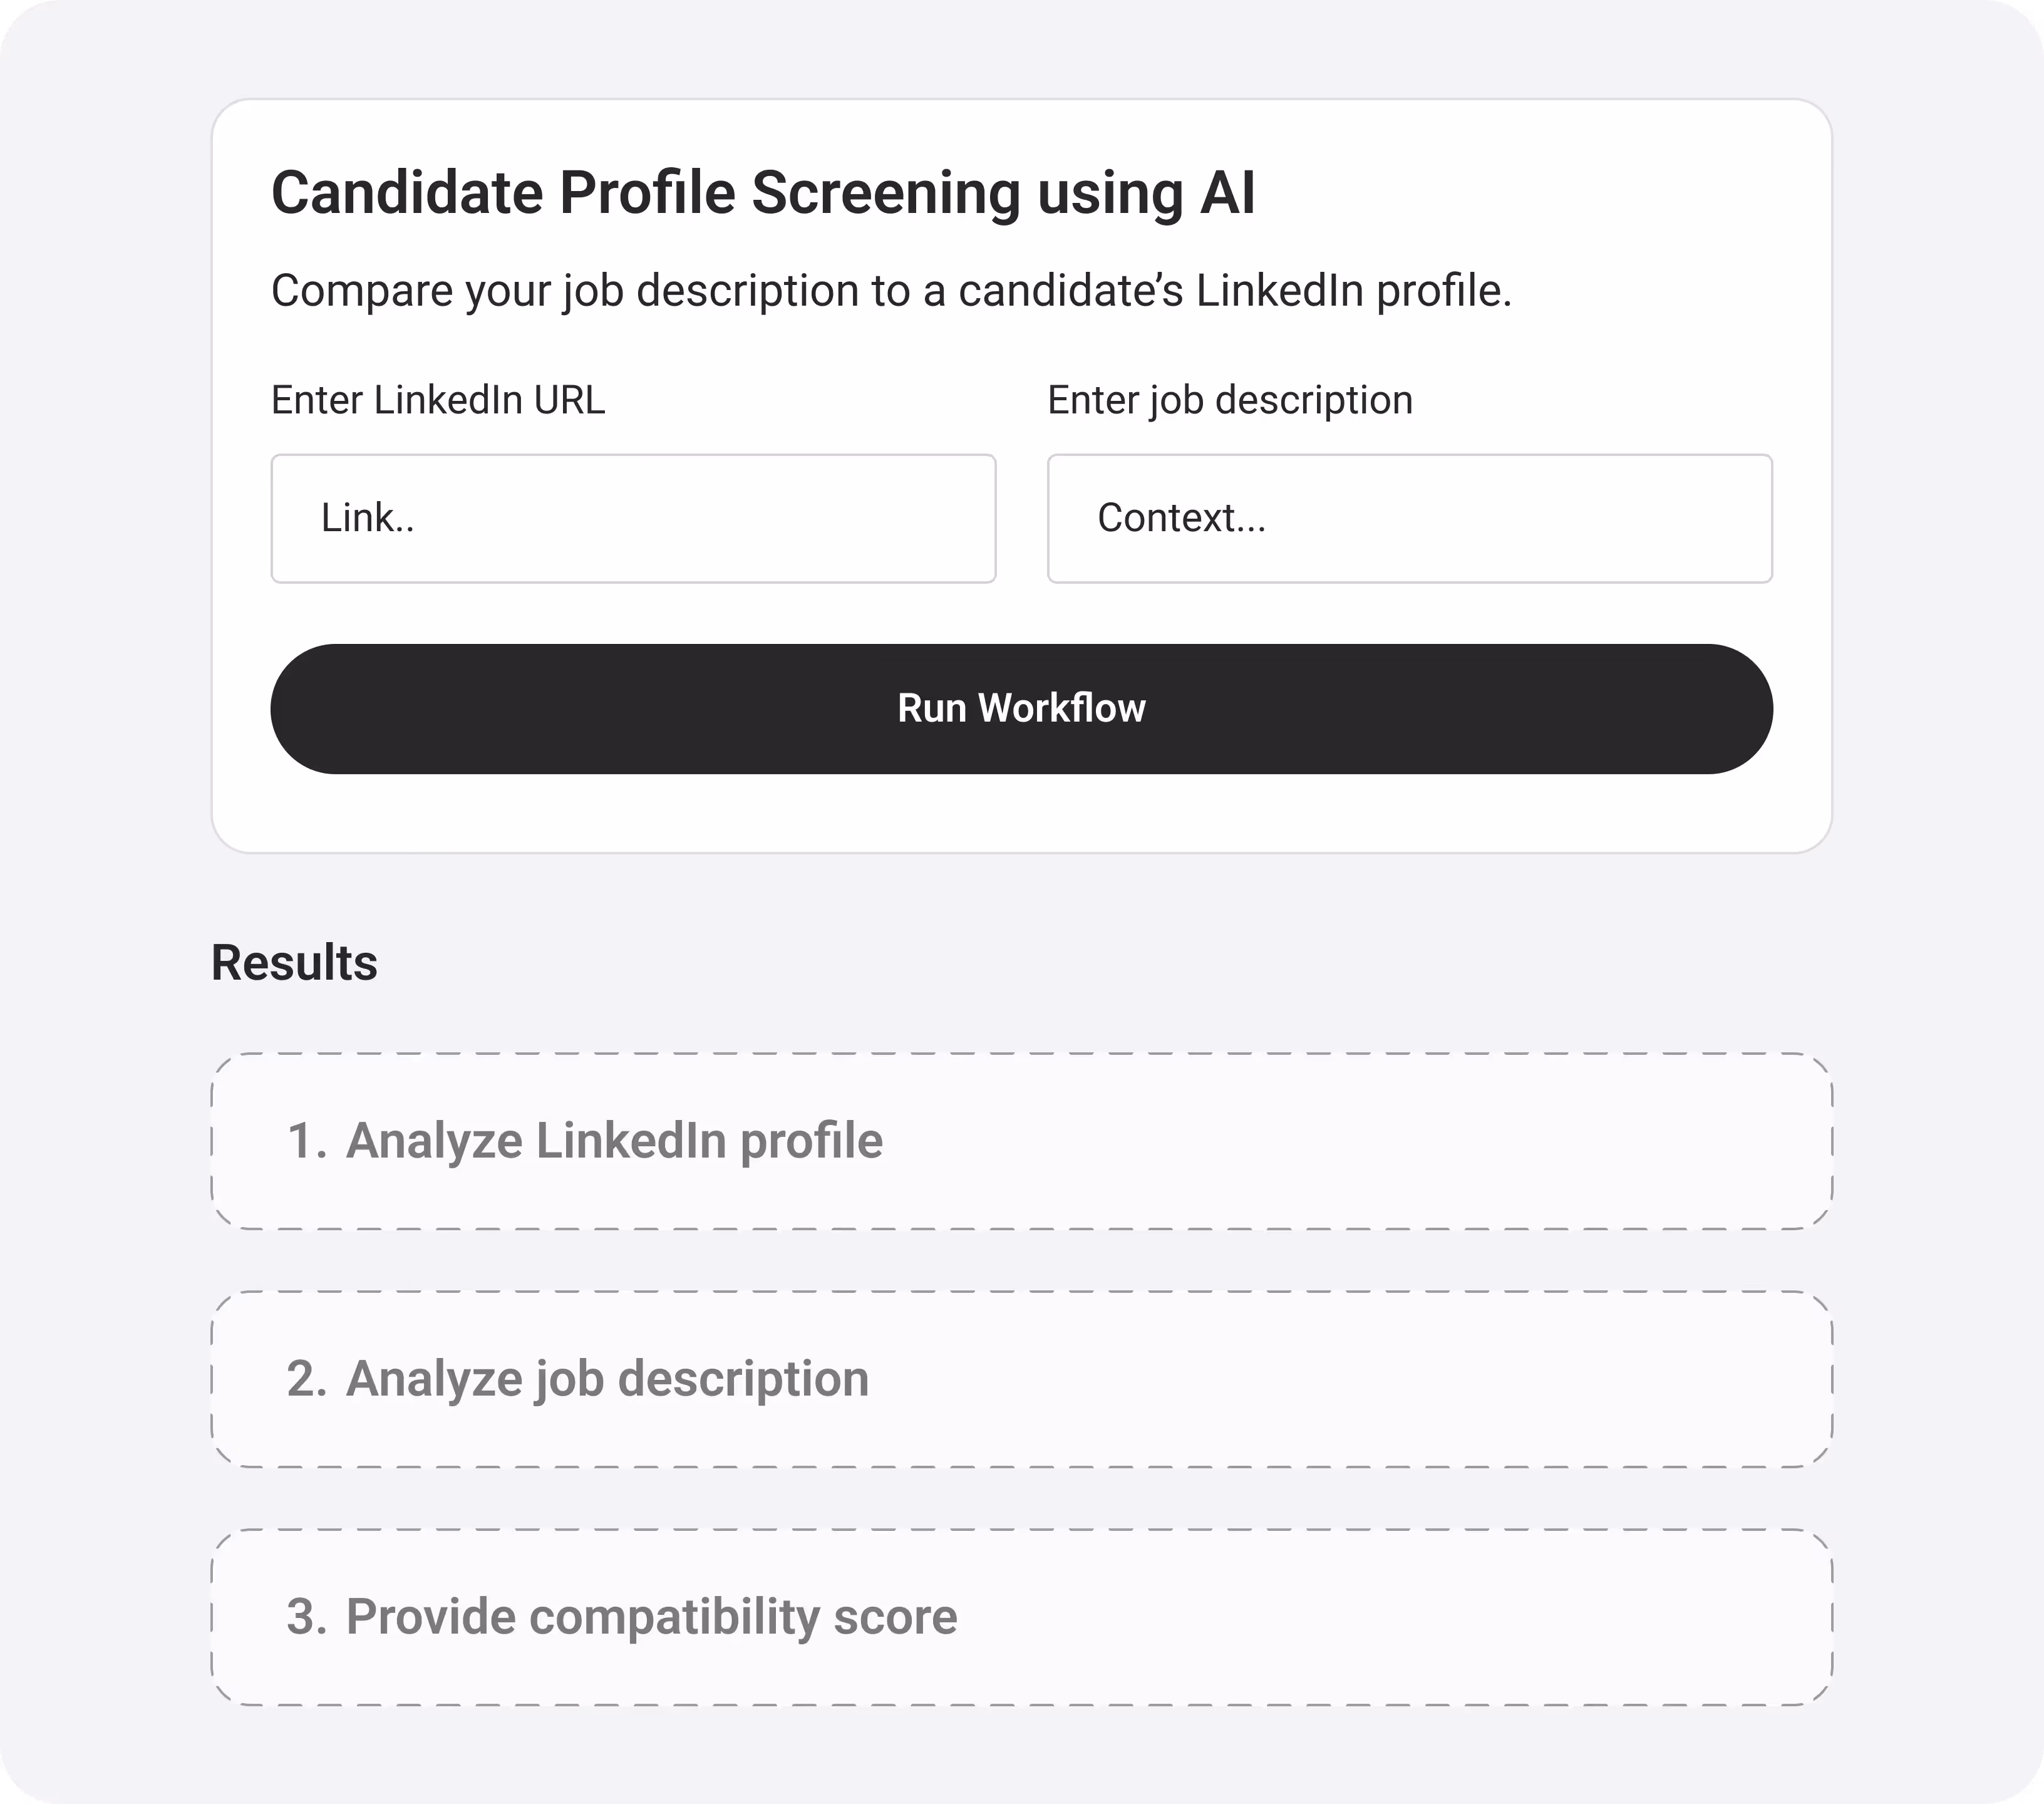Click the subtitle about comparing job description
This screenshot has height=1804, width=2044.
(890, 291)
